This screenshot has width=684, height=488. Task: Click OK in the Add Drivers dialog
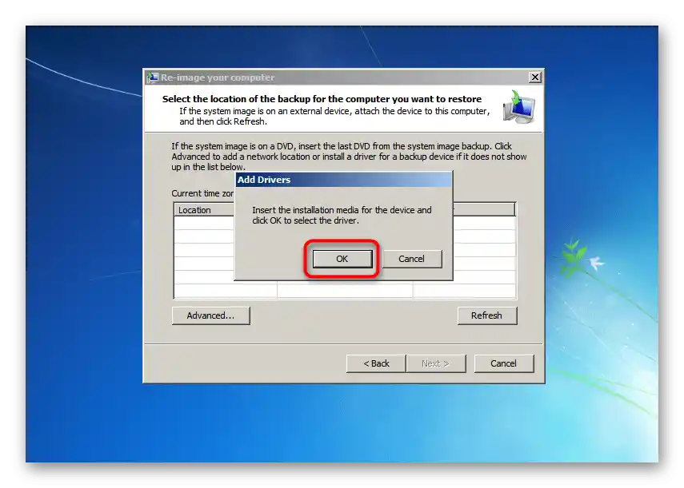click(342, 259)
